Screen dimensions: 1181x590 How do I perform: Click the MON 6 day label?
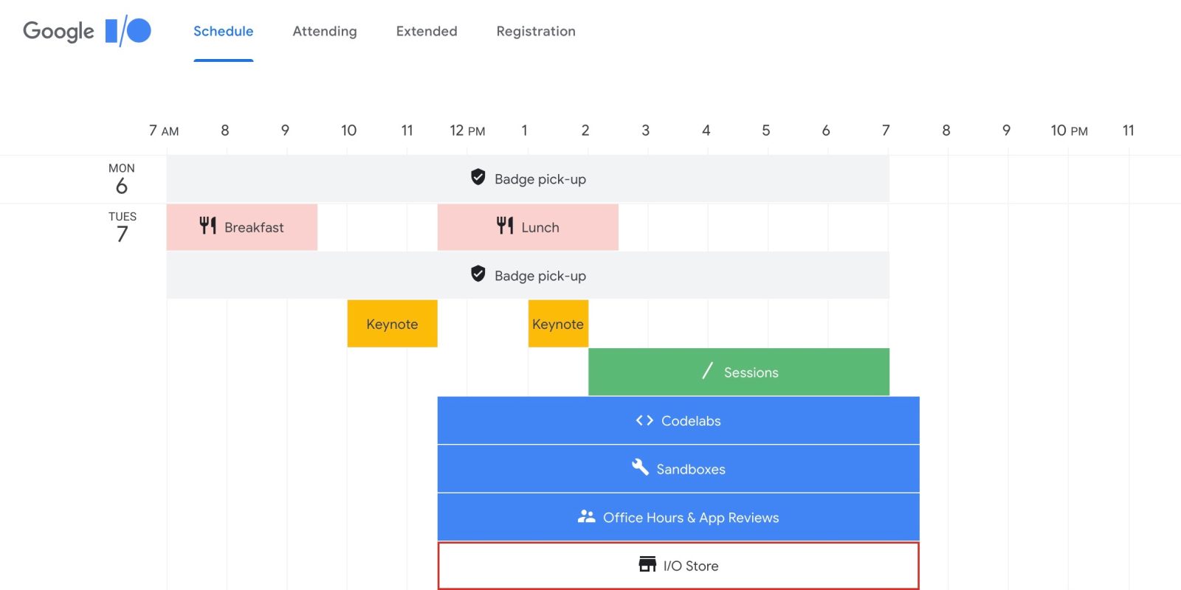tap(122, 179)
